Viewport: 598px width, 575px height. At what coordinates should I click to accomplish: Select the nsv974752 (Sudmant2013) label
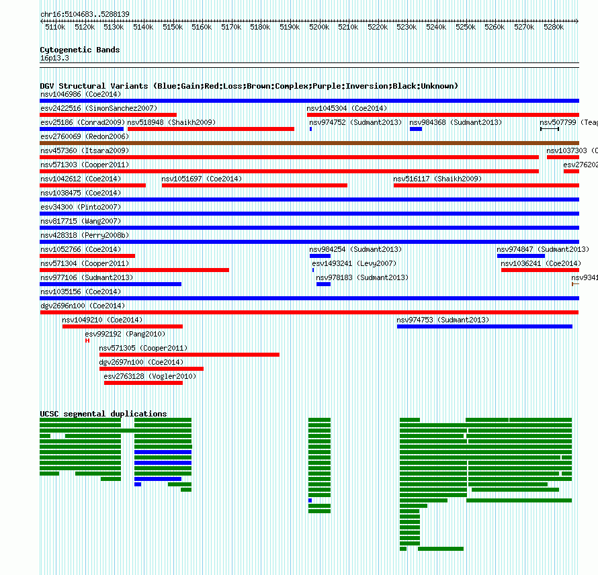(x=355, y=122)
